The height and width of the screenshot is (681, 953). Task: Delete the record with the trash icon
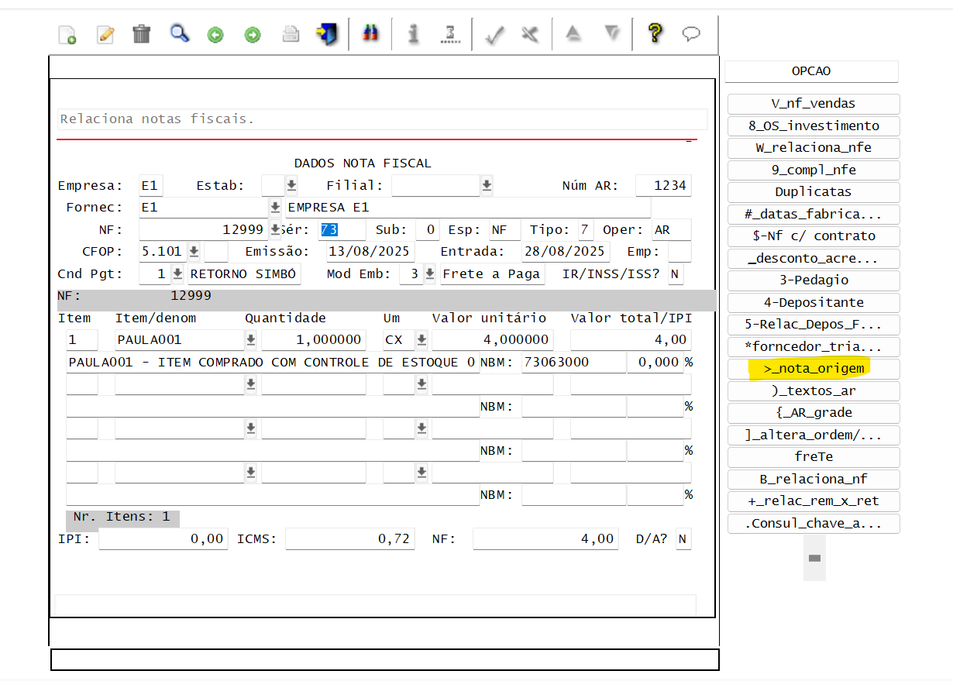[140, 34]
